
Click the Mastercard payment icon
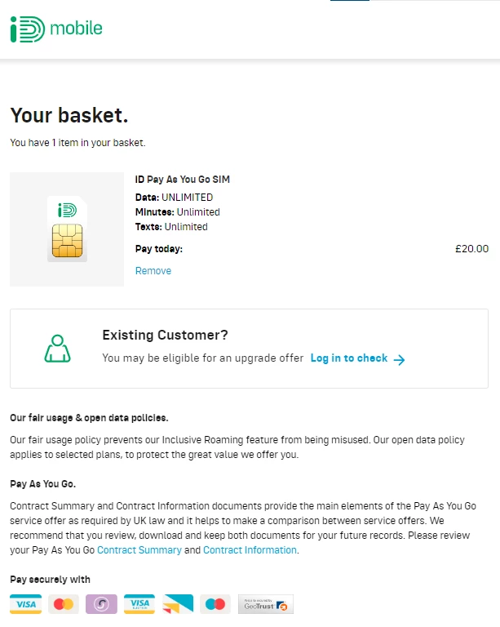pyautogui.click(x=64, y=604)
